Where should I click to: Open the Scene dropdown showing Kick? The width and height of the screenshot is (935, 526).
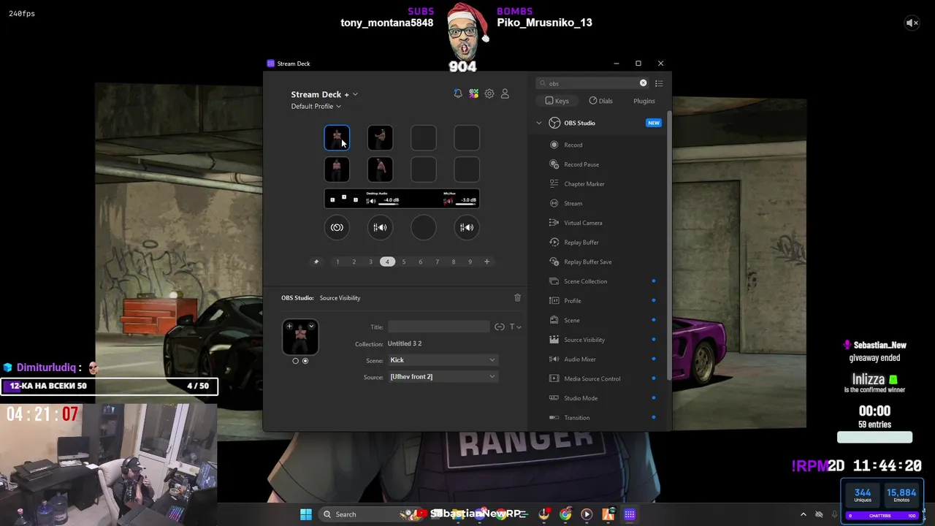pyautogui.click(x=443, y=360)
